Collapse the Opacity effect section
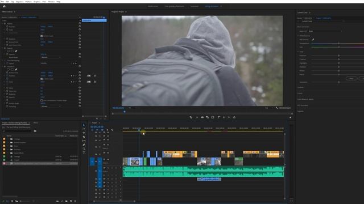 point(2,48)
